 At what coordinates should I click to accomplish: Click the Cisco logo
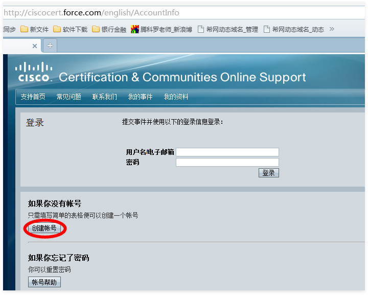point(34,72)
